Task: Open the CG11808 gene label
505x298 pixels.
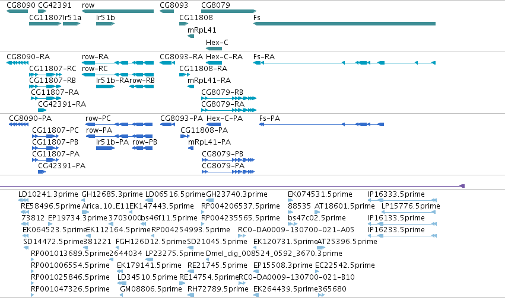Action: (196, 18)
